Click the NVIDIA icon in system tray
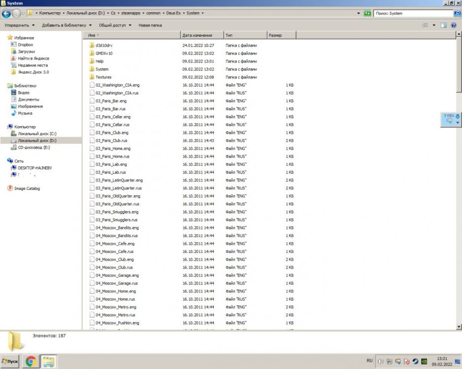 424,362
